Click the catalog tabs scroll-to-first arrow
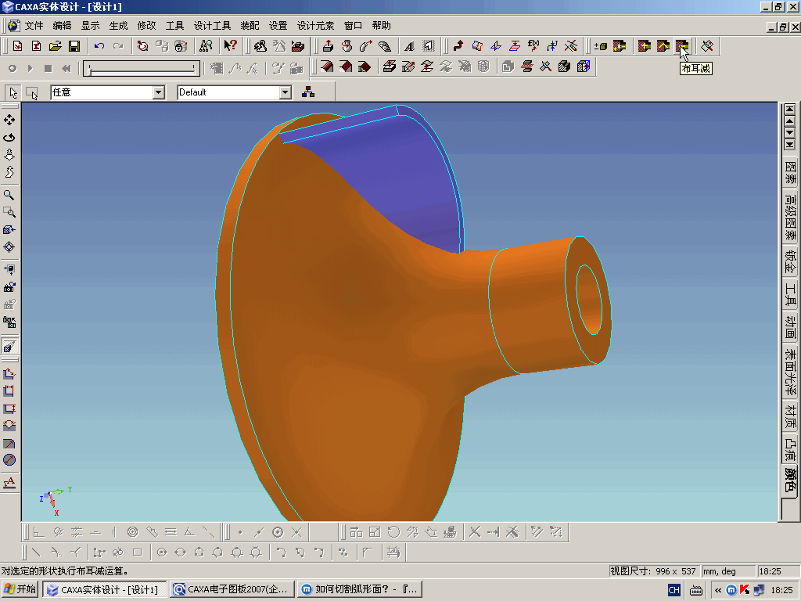Image resolution: width=801 pixels, height=601 pixels. [789, 110]
